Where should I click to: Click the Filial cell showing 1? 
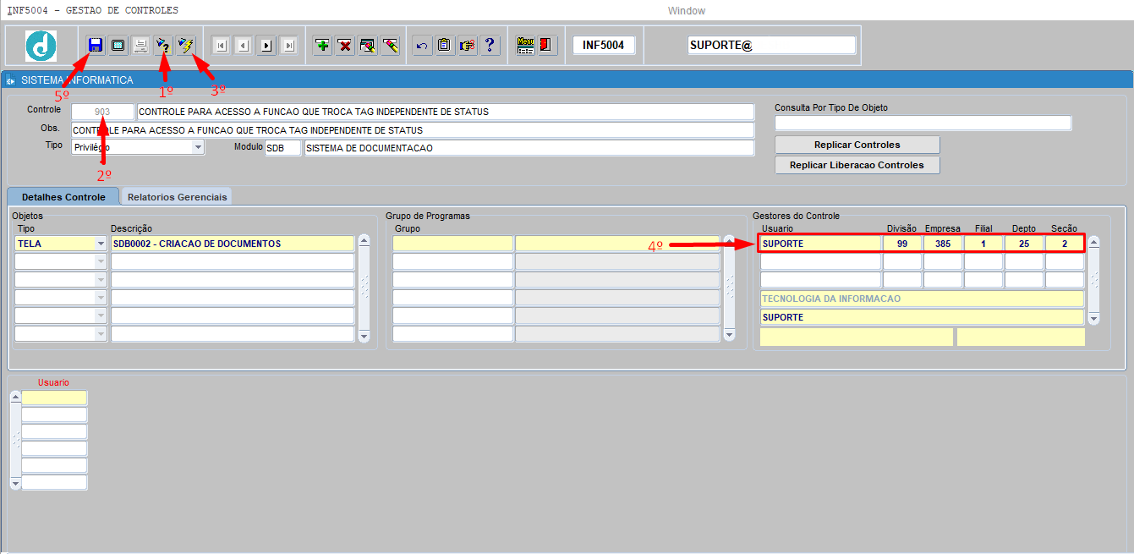pyautogui.click(x=983, y=244)
